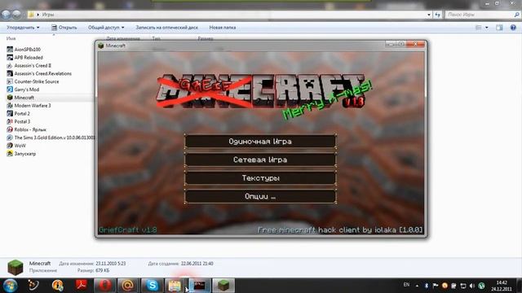Sort by the Имя column header
Screen dimensions: 522x293
point(11,38)
